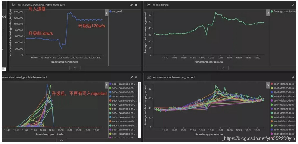Collapse the legend of the bulk-rejected chart
Screen dimensions: 298x144
point(107,85)
